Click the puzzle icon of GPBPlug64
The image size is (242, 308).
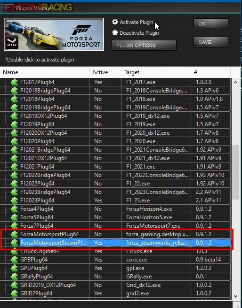coord(14,260)
